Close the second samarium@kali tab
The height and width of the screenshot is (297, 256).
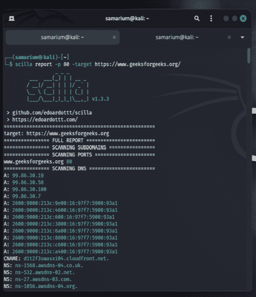pos(229,37)
